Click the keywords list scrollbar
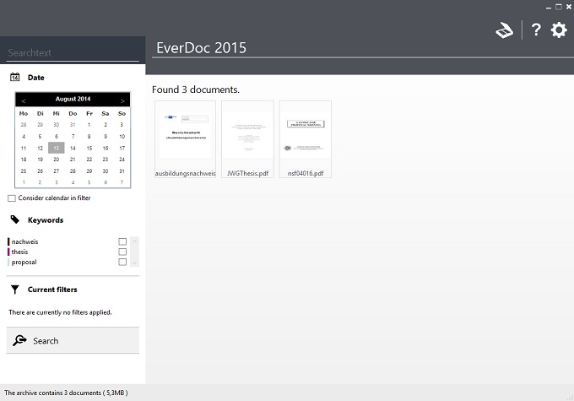This screenshot has width=574, height=401. (134, 252)
